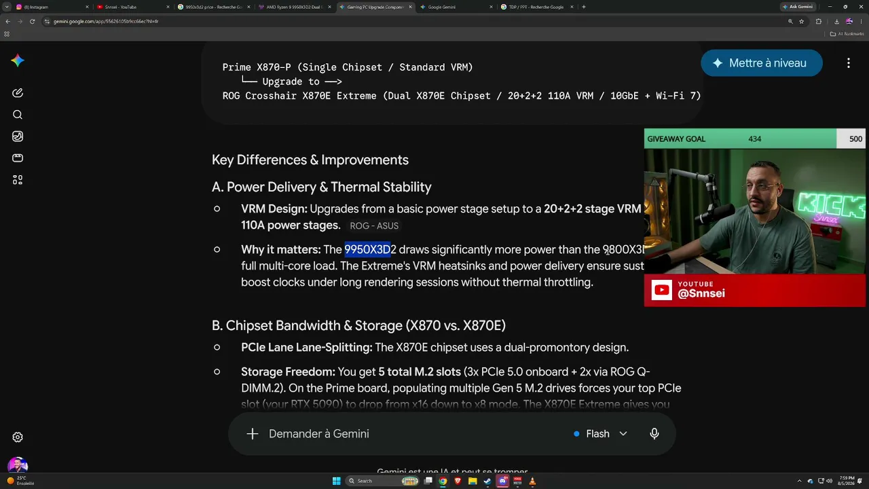Screen dimensions: 869x489
Task: Open the apps grid icon in Gemini sidebar
Action: click(18, 180)
